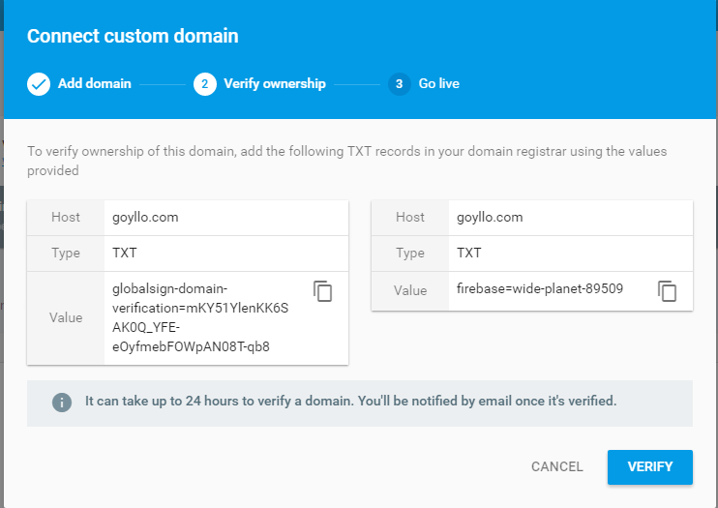
Task: Copy the firebase=wide-planet-89509 value
Action: (x=667, y=291)
